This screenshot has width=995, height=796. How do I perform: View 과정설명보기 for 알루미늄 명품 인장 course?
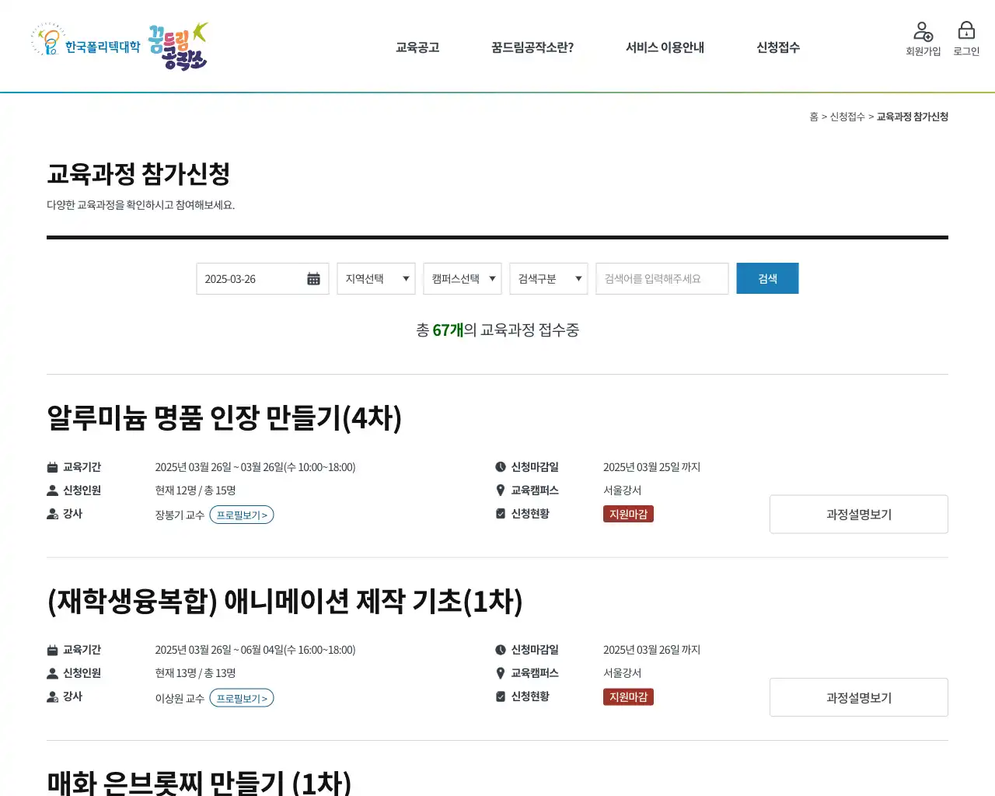click(858, 515)
